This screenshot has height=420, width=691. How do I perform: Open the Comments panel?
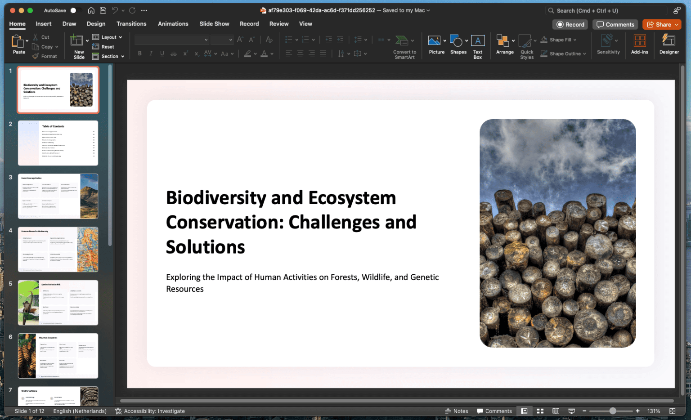point(615,24)
